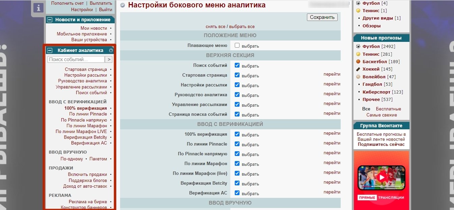The height and width of the screenshot is (210, 454).
Task: Enable the Плавающее меню checkbox
Action: [237, 45]
